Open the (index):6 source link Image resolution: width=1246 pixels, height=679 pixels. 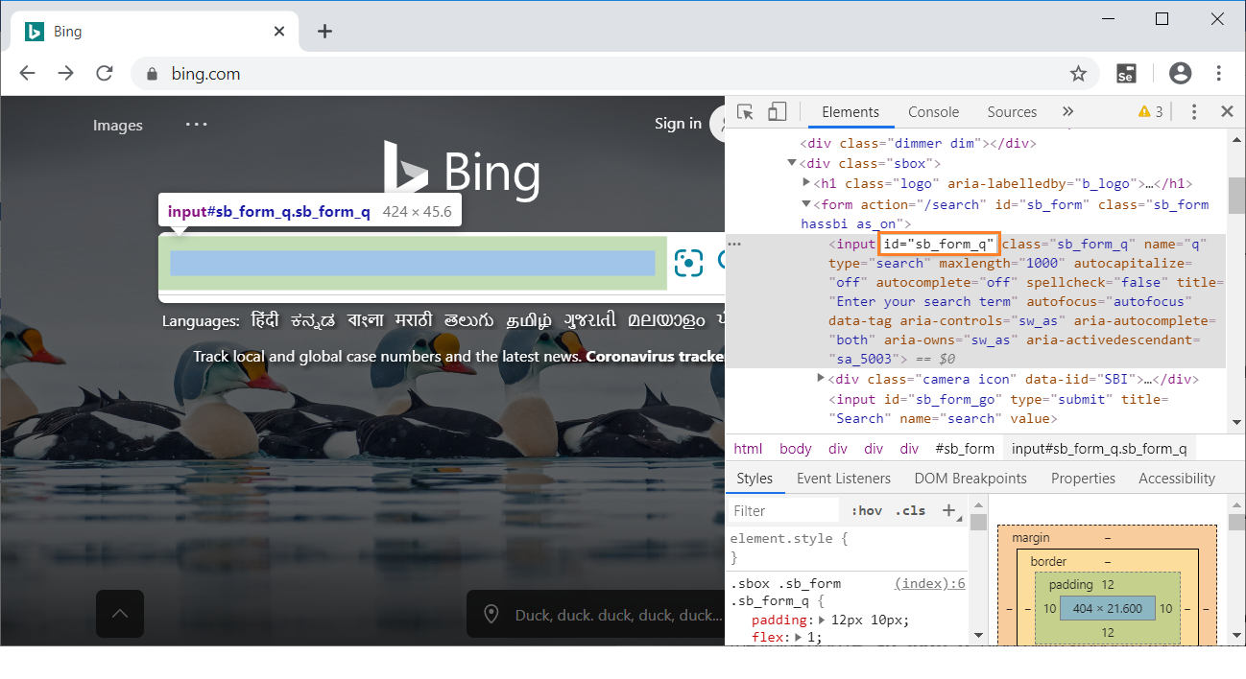click(929, 583)
